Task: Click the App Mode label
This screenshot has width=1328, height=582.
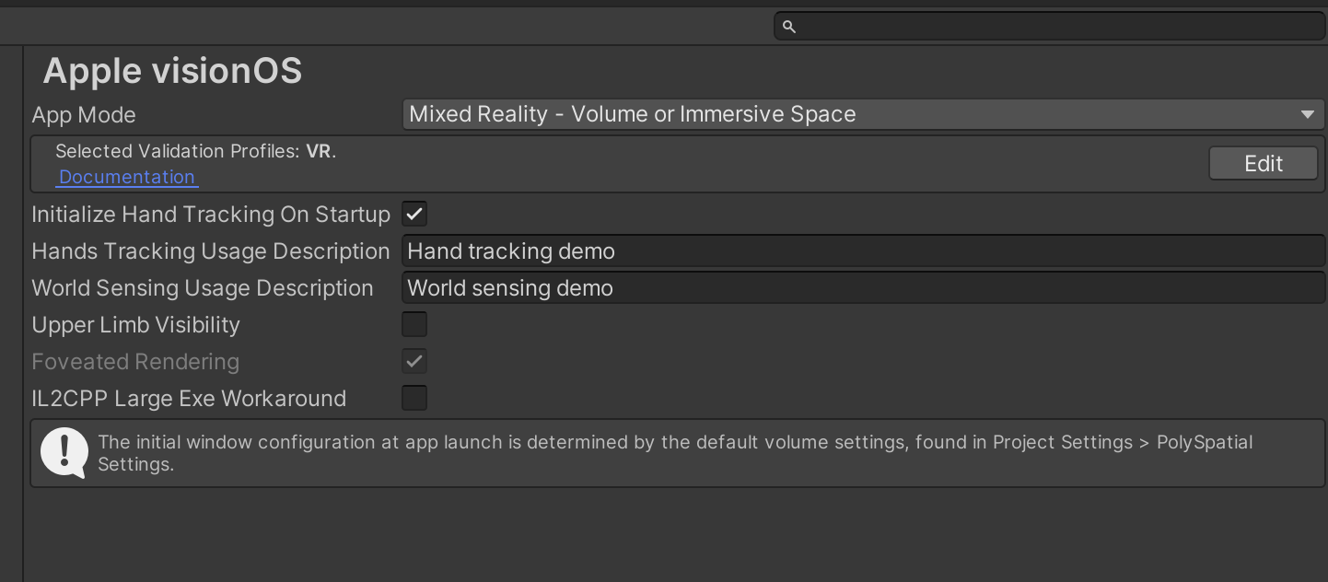Action: (x=84, y=115)
